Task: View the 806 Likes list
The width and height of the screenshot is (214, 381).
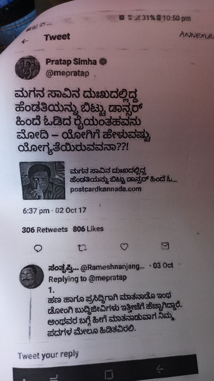Action: (x=88, y=229)
